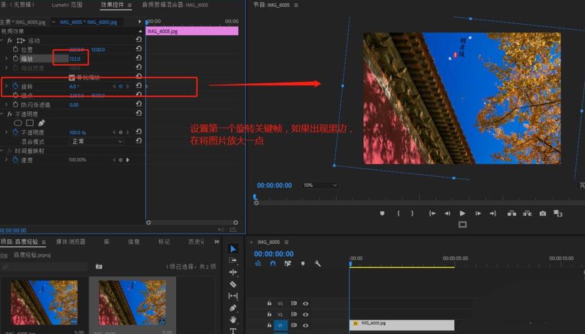This screenshot has height=334, width=585.
Task: Switch to the Lumetri scopes tab
Action: click(x=68, y=4)
